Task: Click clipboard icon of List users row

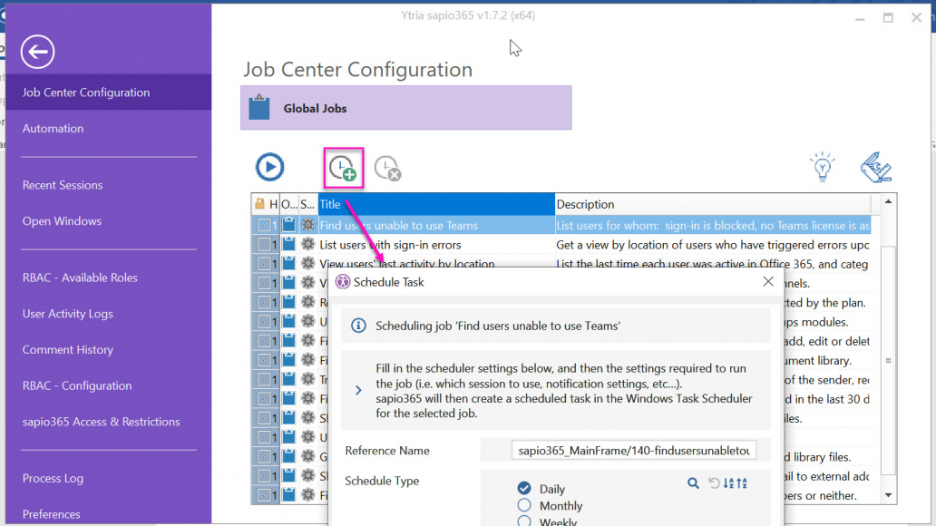Action: pos(289,244)
